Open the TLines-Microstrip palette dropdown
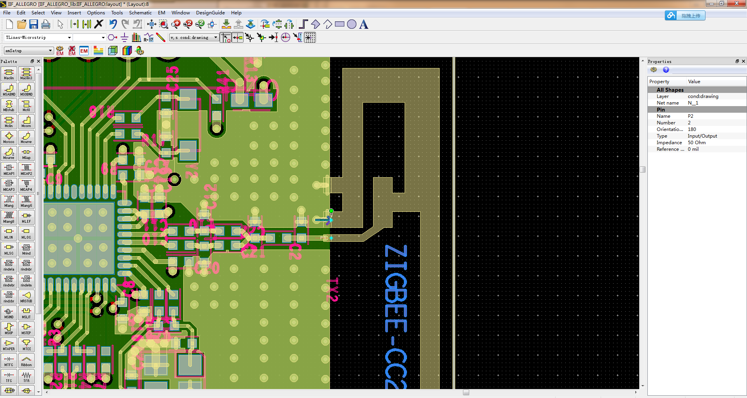 (69, 38)
